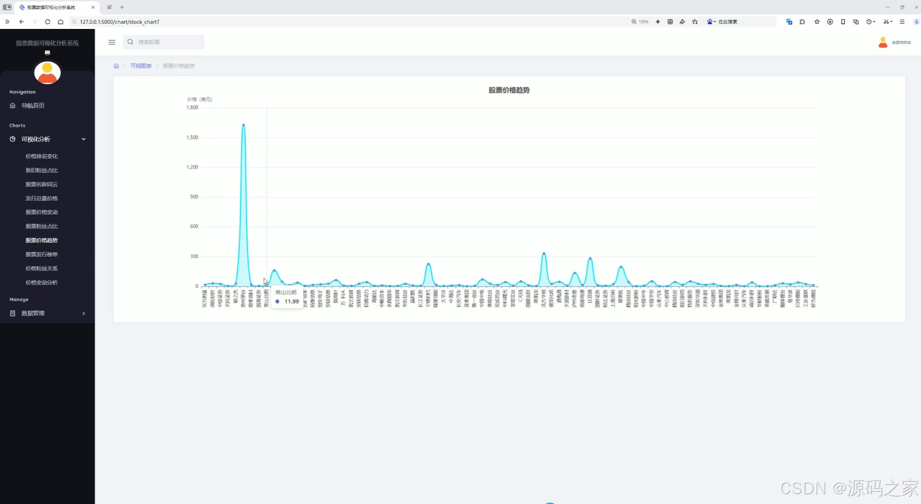The width and height of the screenshot is (921, 504).
Task: Click the browser reload icon
Action: (48, 21)
